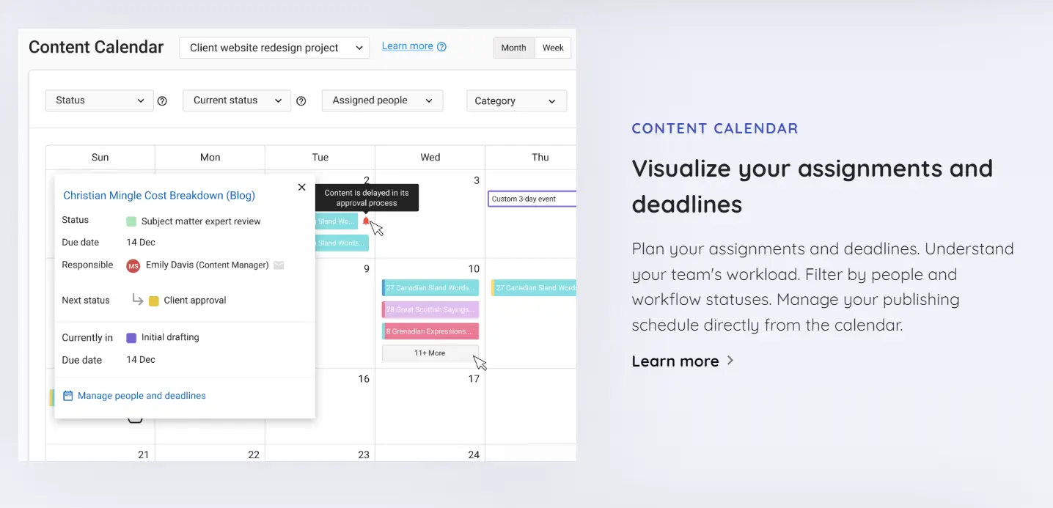Open the envelope icon beside Emily Davis
Screen dimensions: 1053x508
(x=279, y=265)
